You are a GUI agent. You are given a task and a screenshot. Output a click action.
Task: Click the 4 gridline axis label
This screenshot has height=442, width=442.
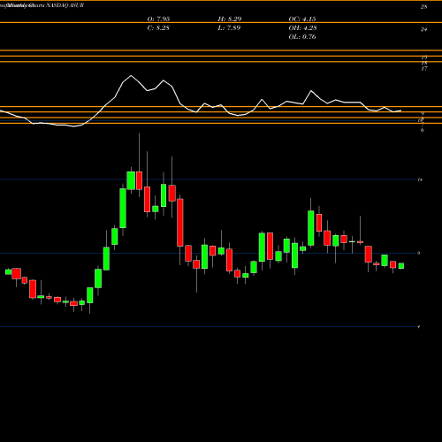pos(419,326)
